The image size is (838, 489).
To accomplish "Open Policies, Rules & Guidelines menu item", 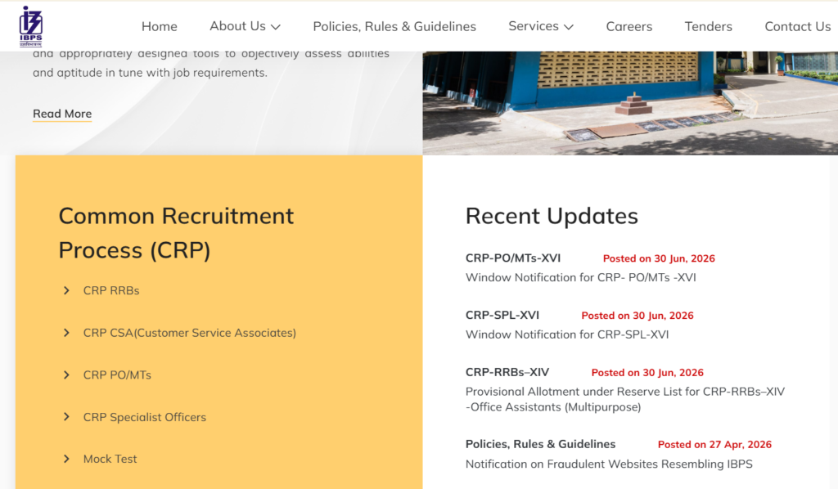I will 394,26.
